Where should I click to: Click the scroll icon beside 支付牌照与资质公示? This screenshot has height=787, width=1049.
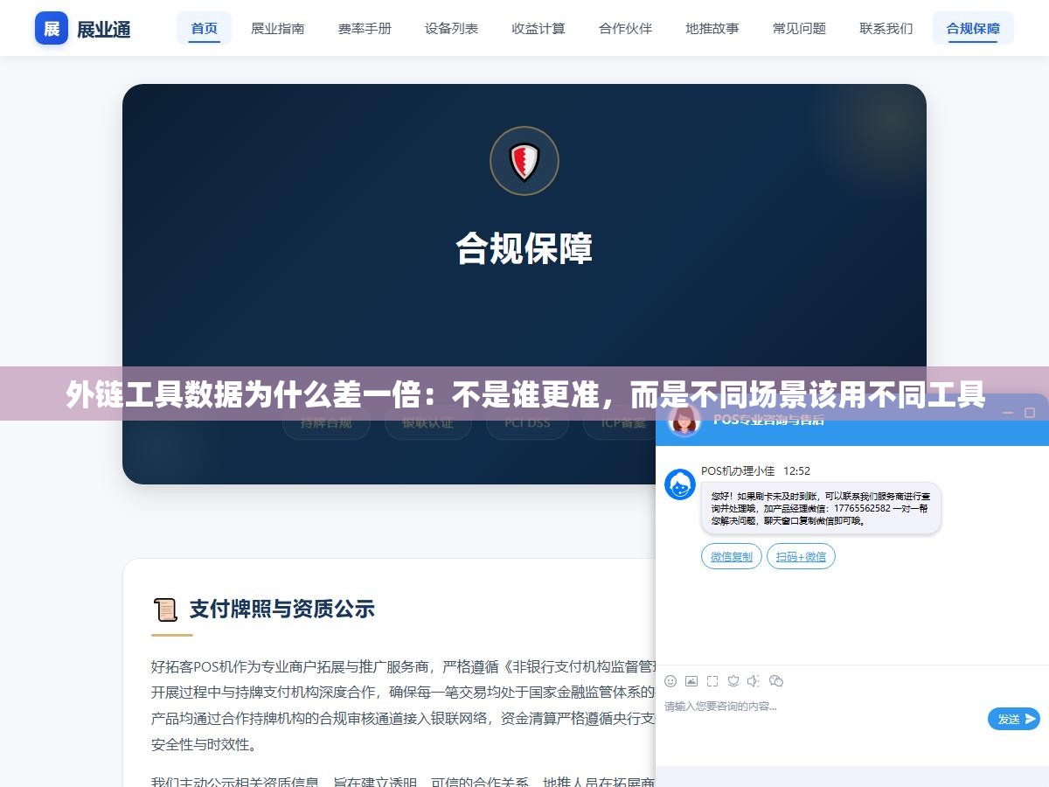coord(164,609)
